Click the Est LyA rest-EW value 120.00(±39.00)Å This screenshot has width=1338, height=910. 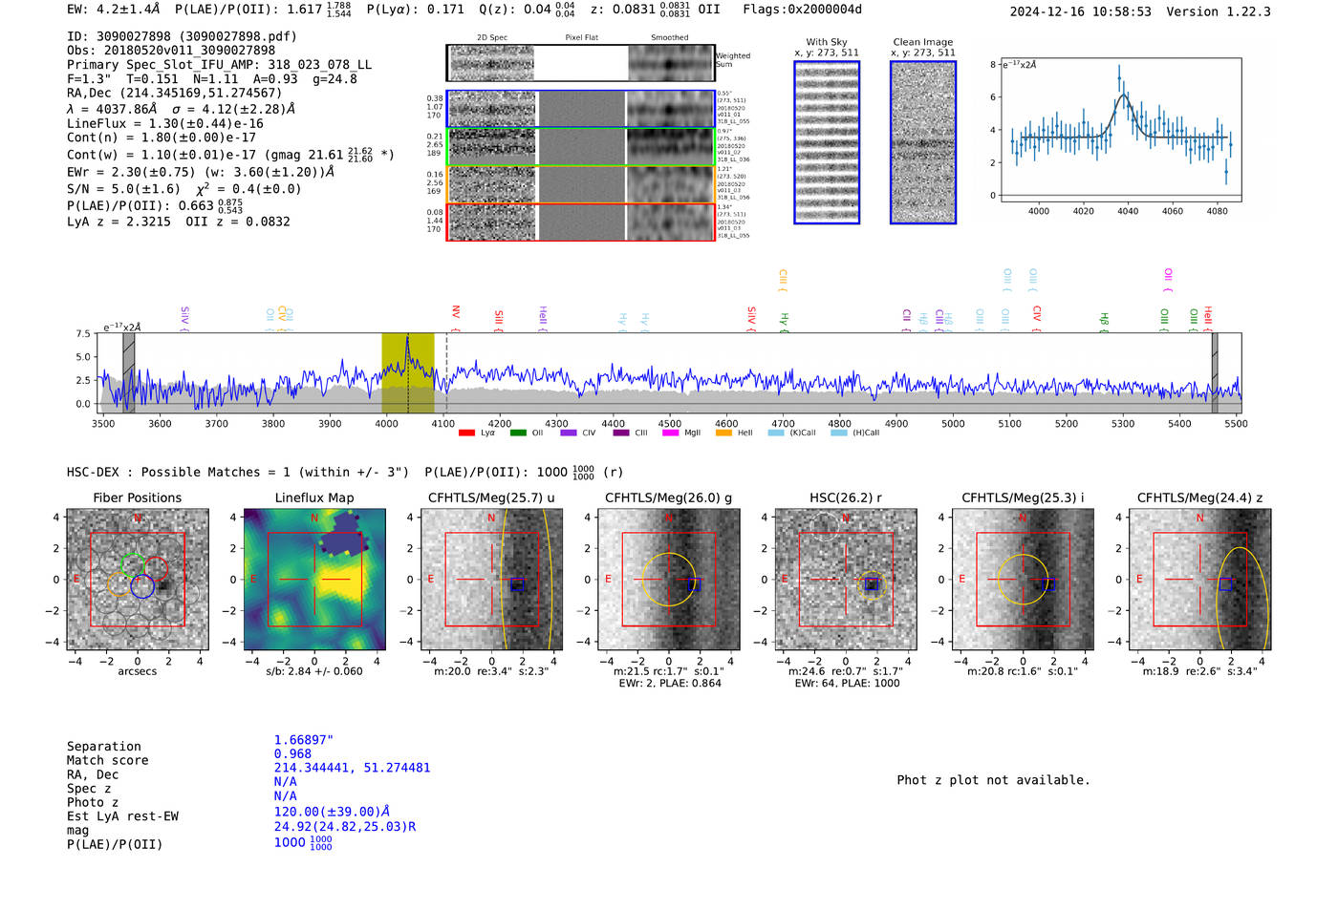coord(332,812)
